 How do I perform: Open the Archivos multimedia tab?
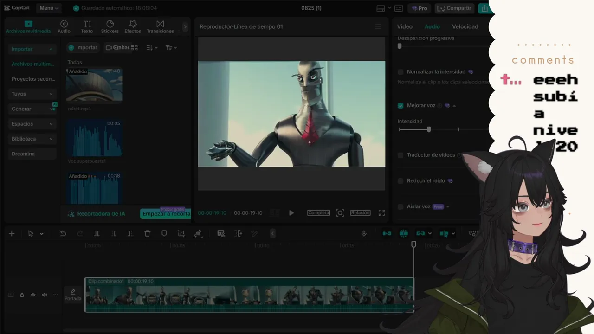[x=28, y=27]
